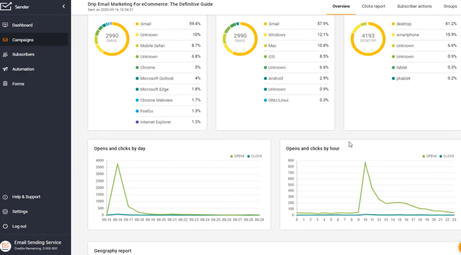Click the Firefox row

(168, 111)
